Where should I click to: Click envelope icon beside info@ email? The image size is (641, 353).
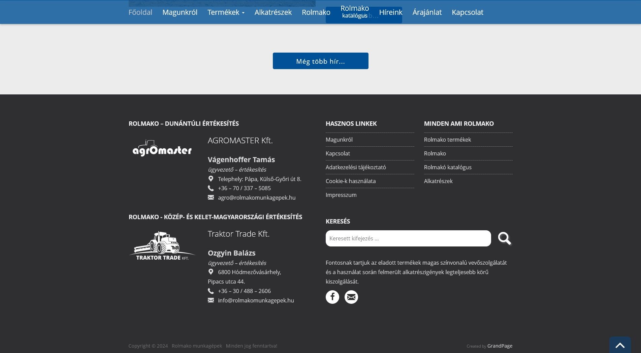click(x=211, y=300)
